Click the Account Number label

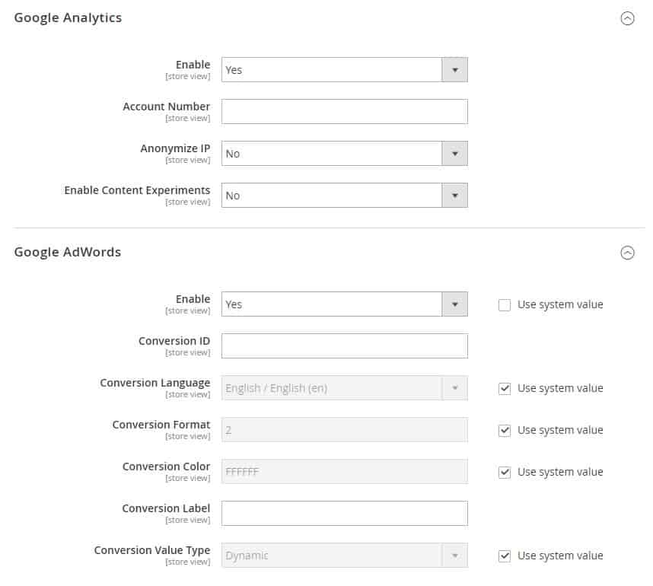click(x=167, y=107)
